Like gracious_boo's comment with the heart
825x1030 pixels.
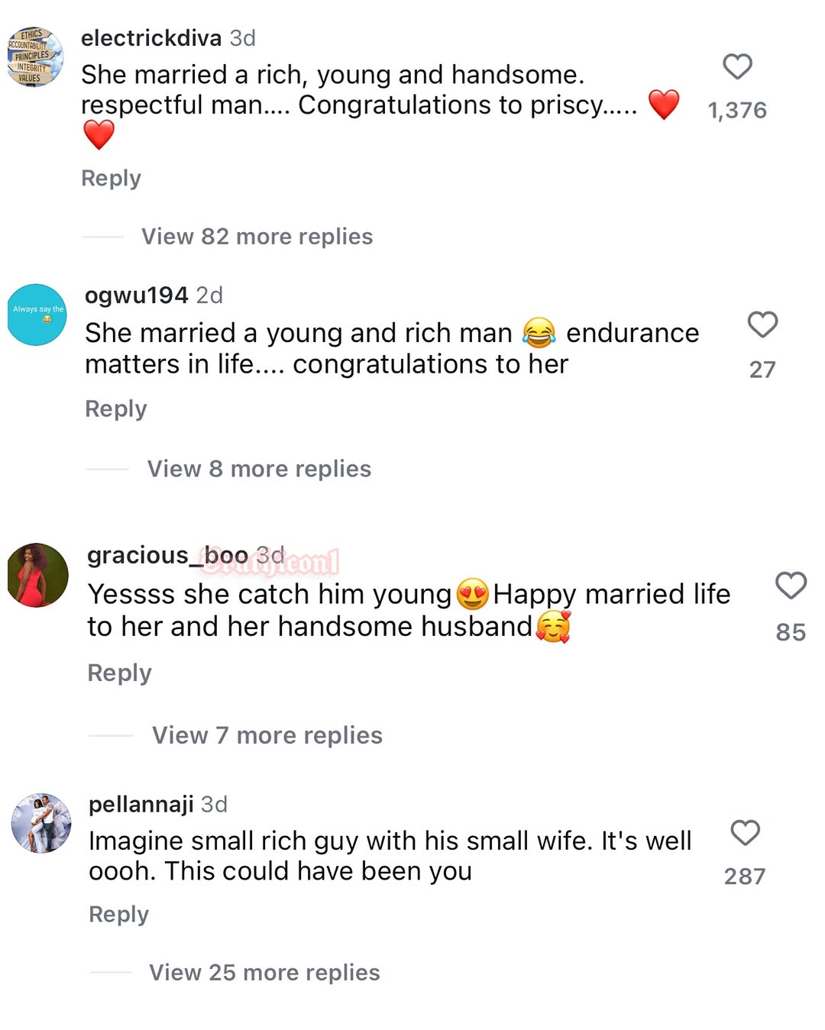(x=791, y=586)
